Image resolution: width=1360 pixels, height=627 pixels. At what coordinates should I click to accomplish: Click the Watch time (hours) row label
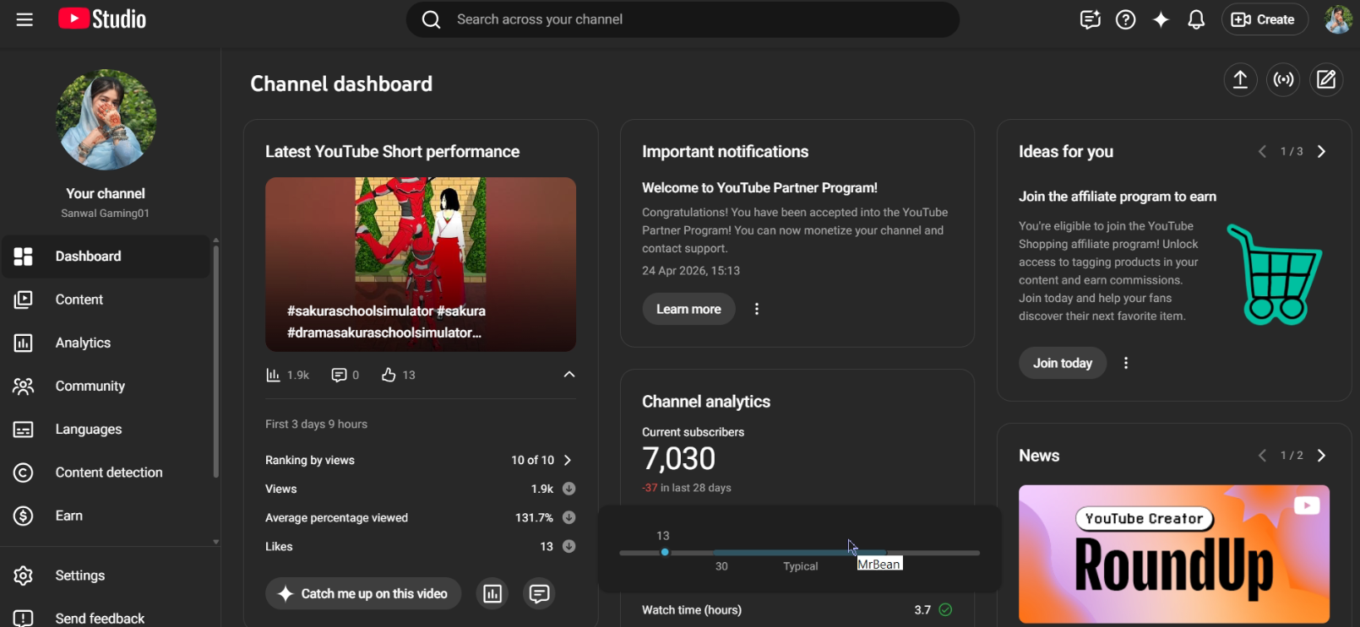[x=692, y=609]
